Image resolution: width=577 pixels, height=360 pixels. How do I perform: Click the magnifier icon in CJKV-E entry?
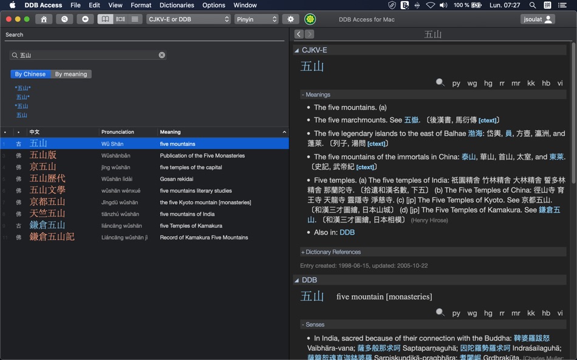tap(440, 82)
